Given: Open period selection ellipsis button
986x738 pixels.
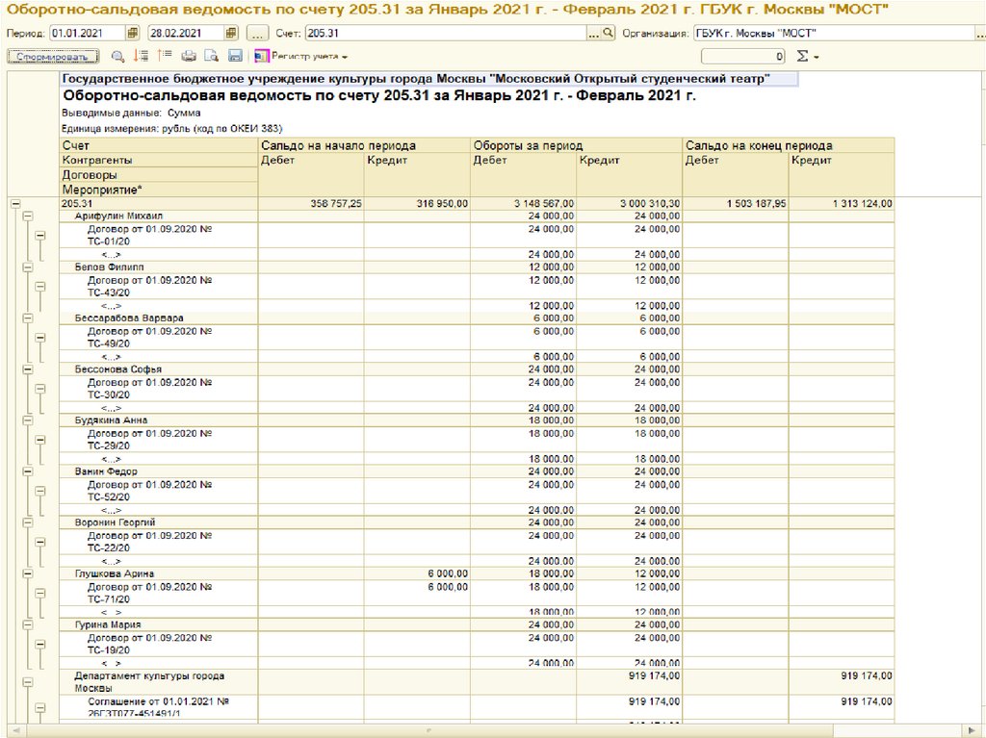Looking at the screenshot, I should coord(257,33).
